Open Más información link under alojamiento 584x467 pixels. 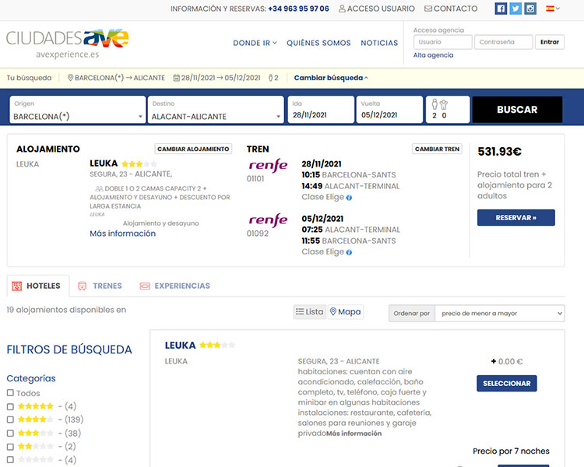pyautogui.click(x=122, y=233)
